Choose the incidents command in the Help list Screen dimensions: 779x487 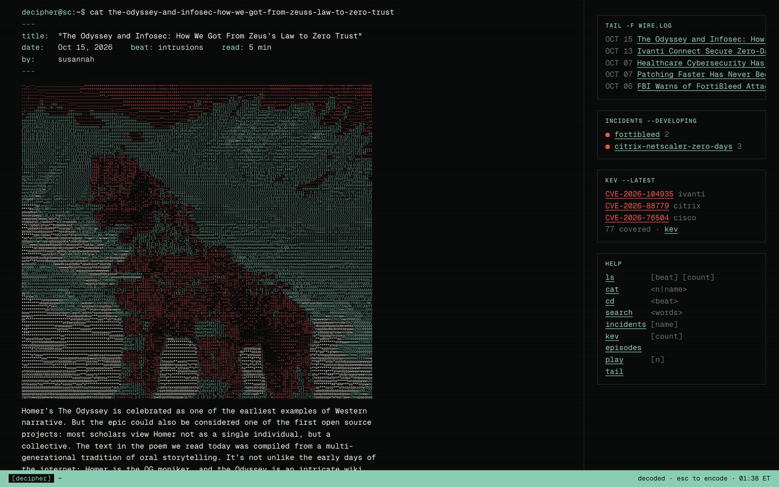626,324
